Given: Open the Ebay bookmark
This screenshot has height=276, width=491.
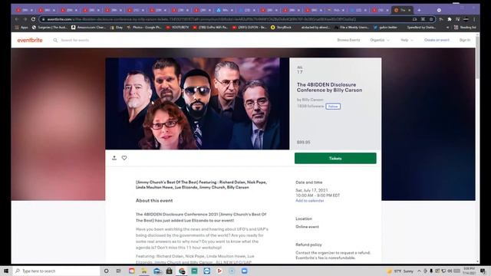Looking at the screenshot, I should [x=117, y=28].
